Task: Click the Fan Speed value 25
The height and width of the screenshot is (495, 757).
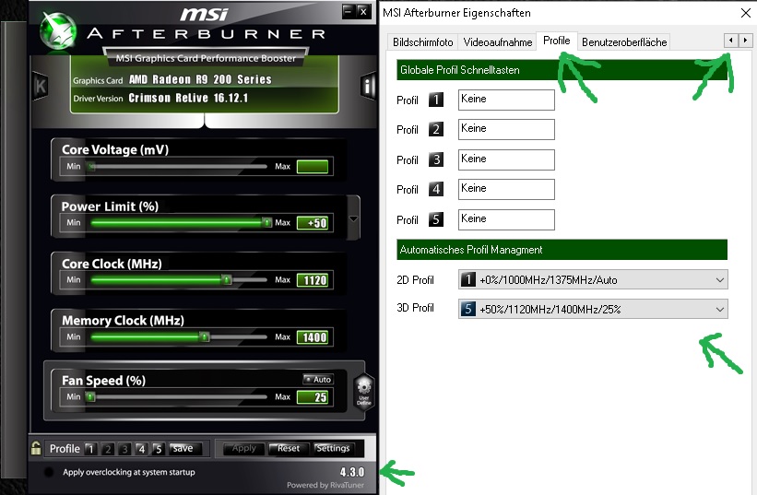Action: (x=313, y=397)
